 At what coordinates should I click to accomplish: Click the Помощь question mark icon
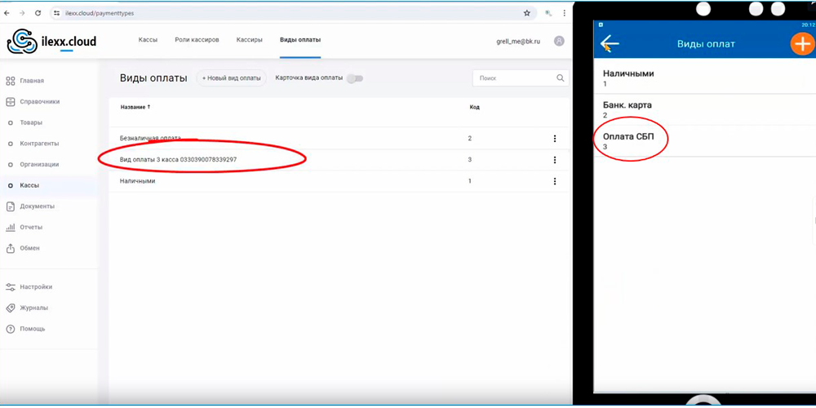(11, 329)
